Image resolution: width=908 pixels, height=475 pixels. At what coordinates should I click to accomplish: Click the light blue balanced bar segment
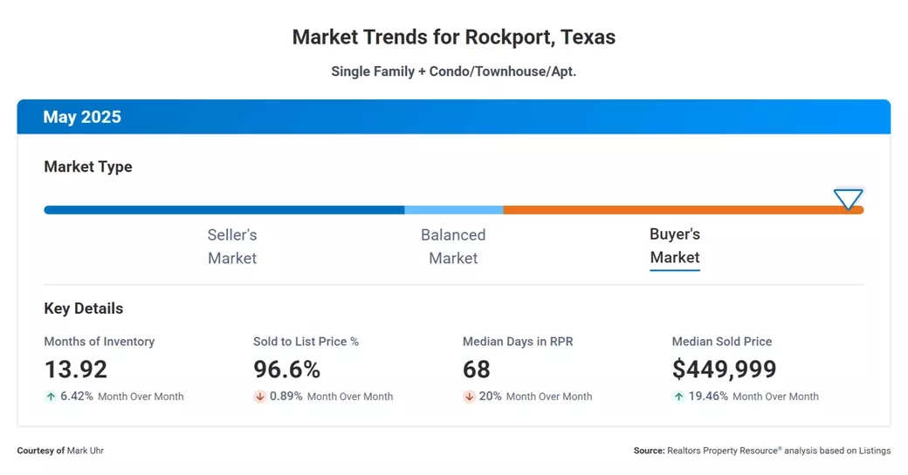(x=453, y=210)
